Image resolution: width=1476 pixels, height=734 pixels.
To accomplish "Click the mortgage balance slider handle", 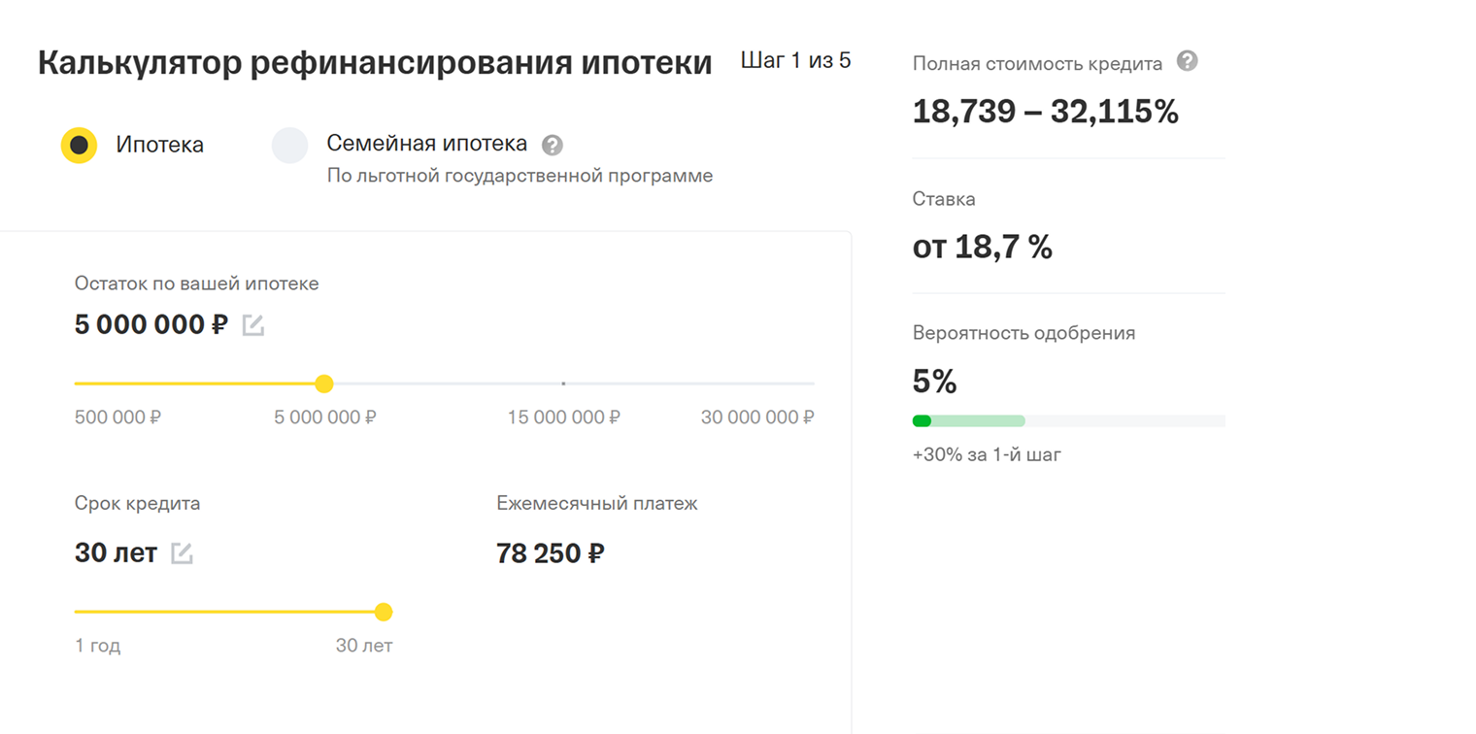I will (324, 384).
